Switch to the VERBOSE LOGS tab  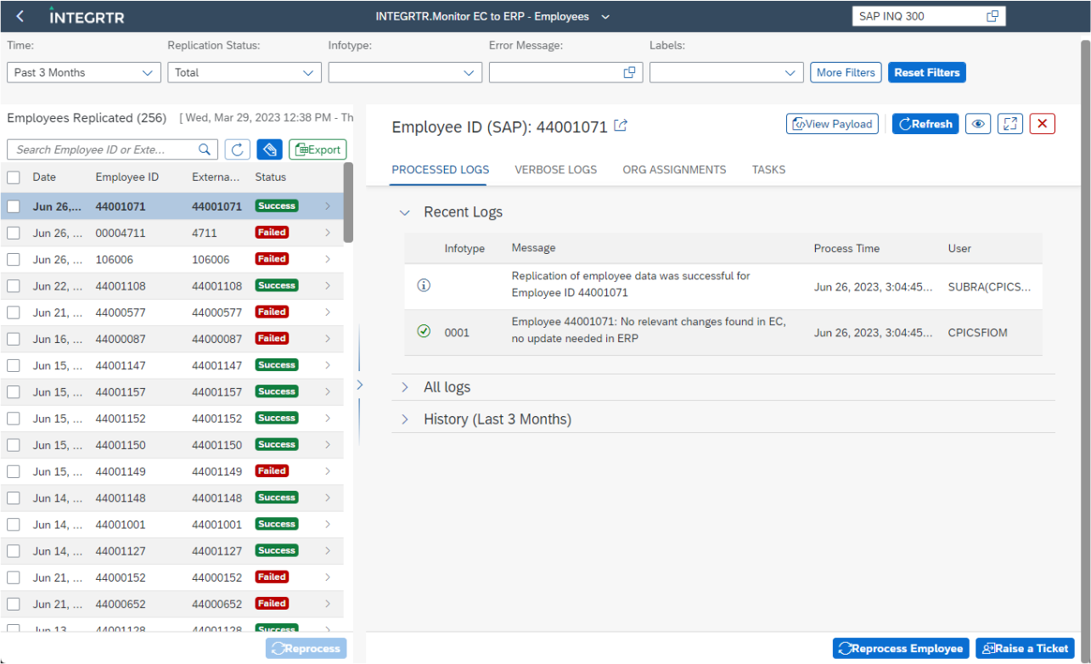555,170
